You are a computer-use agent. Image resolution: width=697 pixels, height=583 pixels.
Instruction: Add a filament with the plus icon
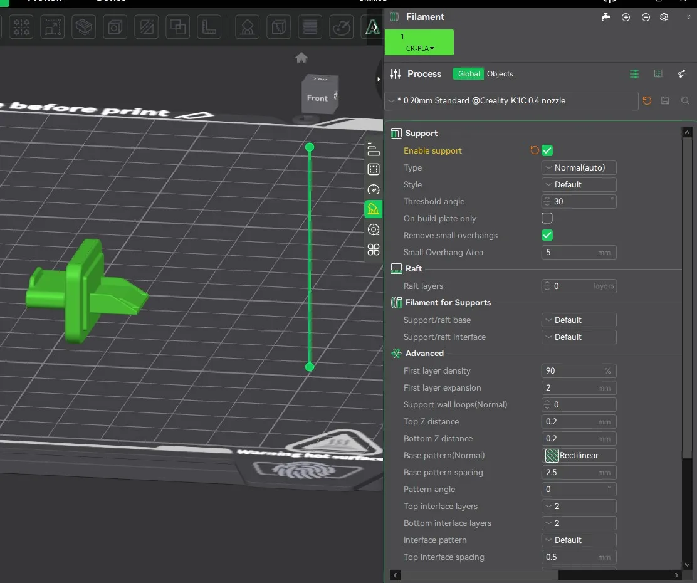coord(626,18)
